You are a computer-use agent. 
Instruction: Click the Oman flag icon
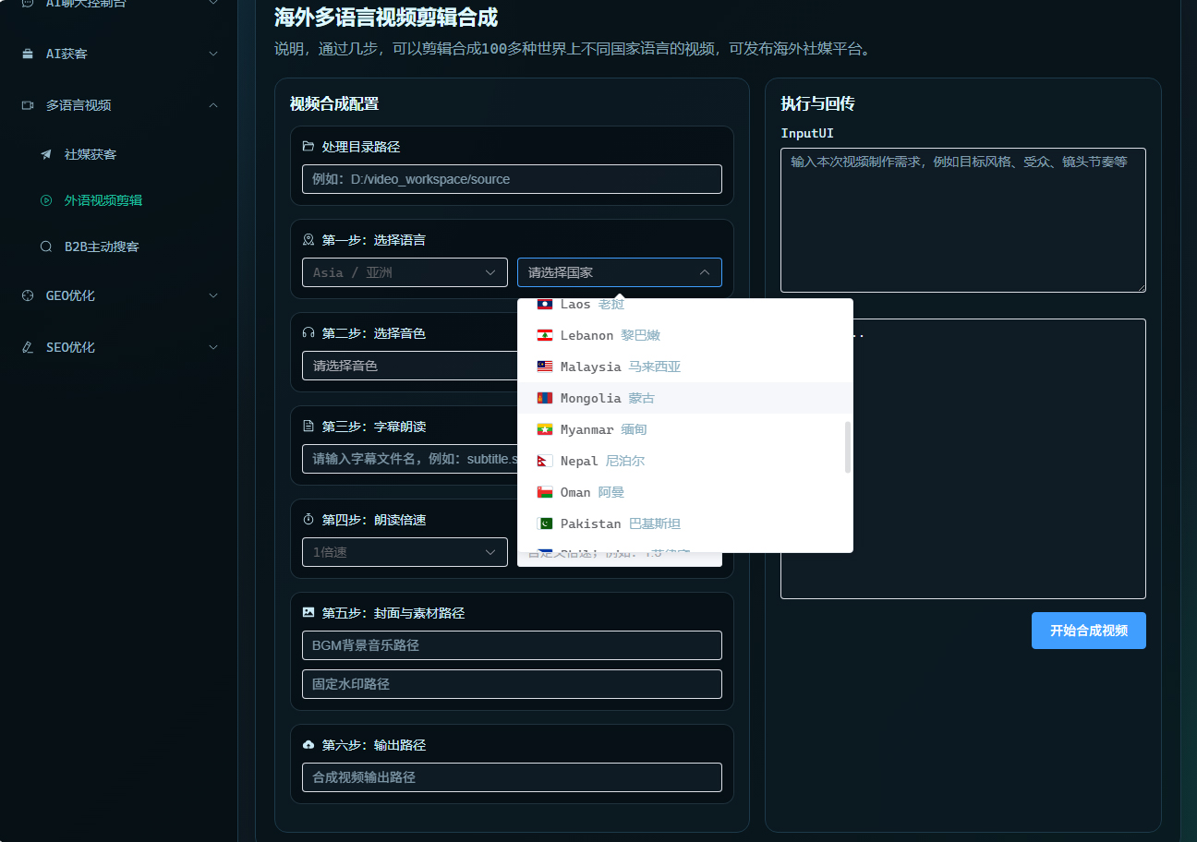pyautogui.click(x=545, y=492)
